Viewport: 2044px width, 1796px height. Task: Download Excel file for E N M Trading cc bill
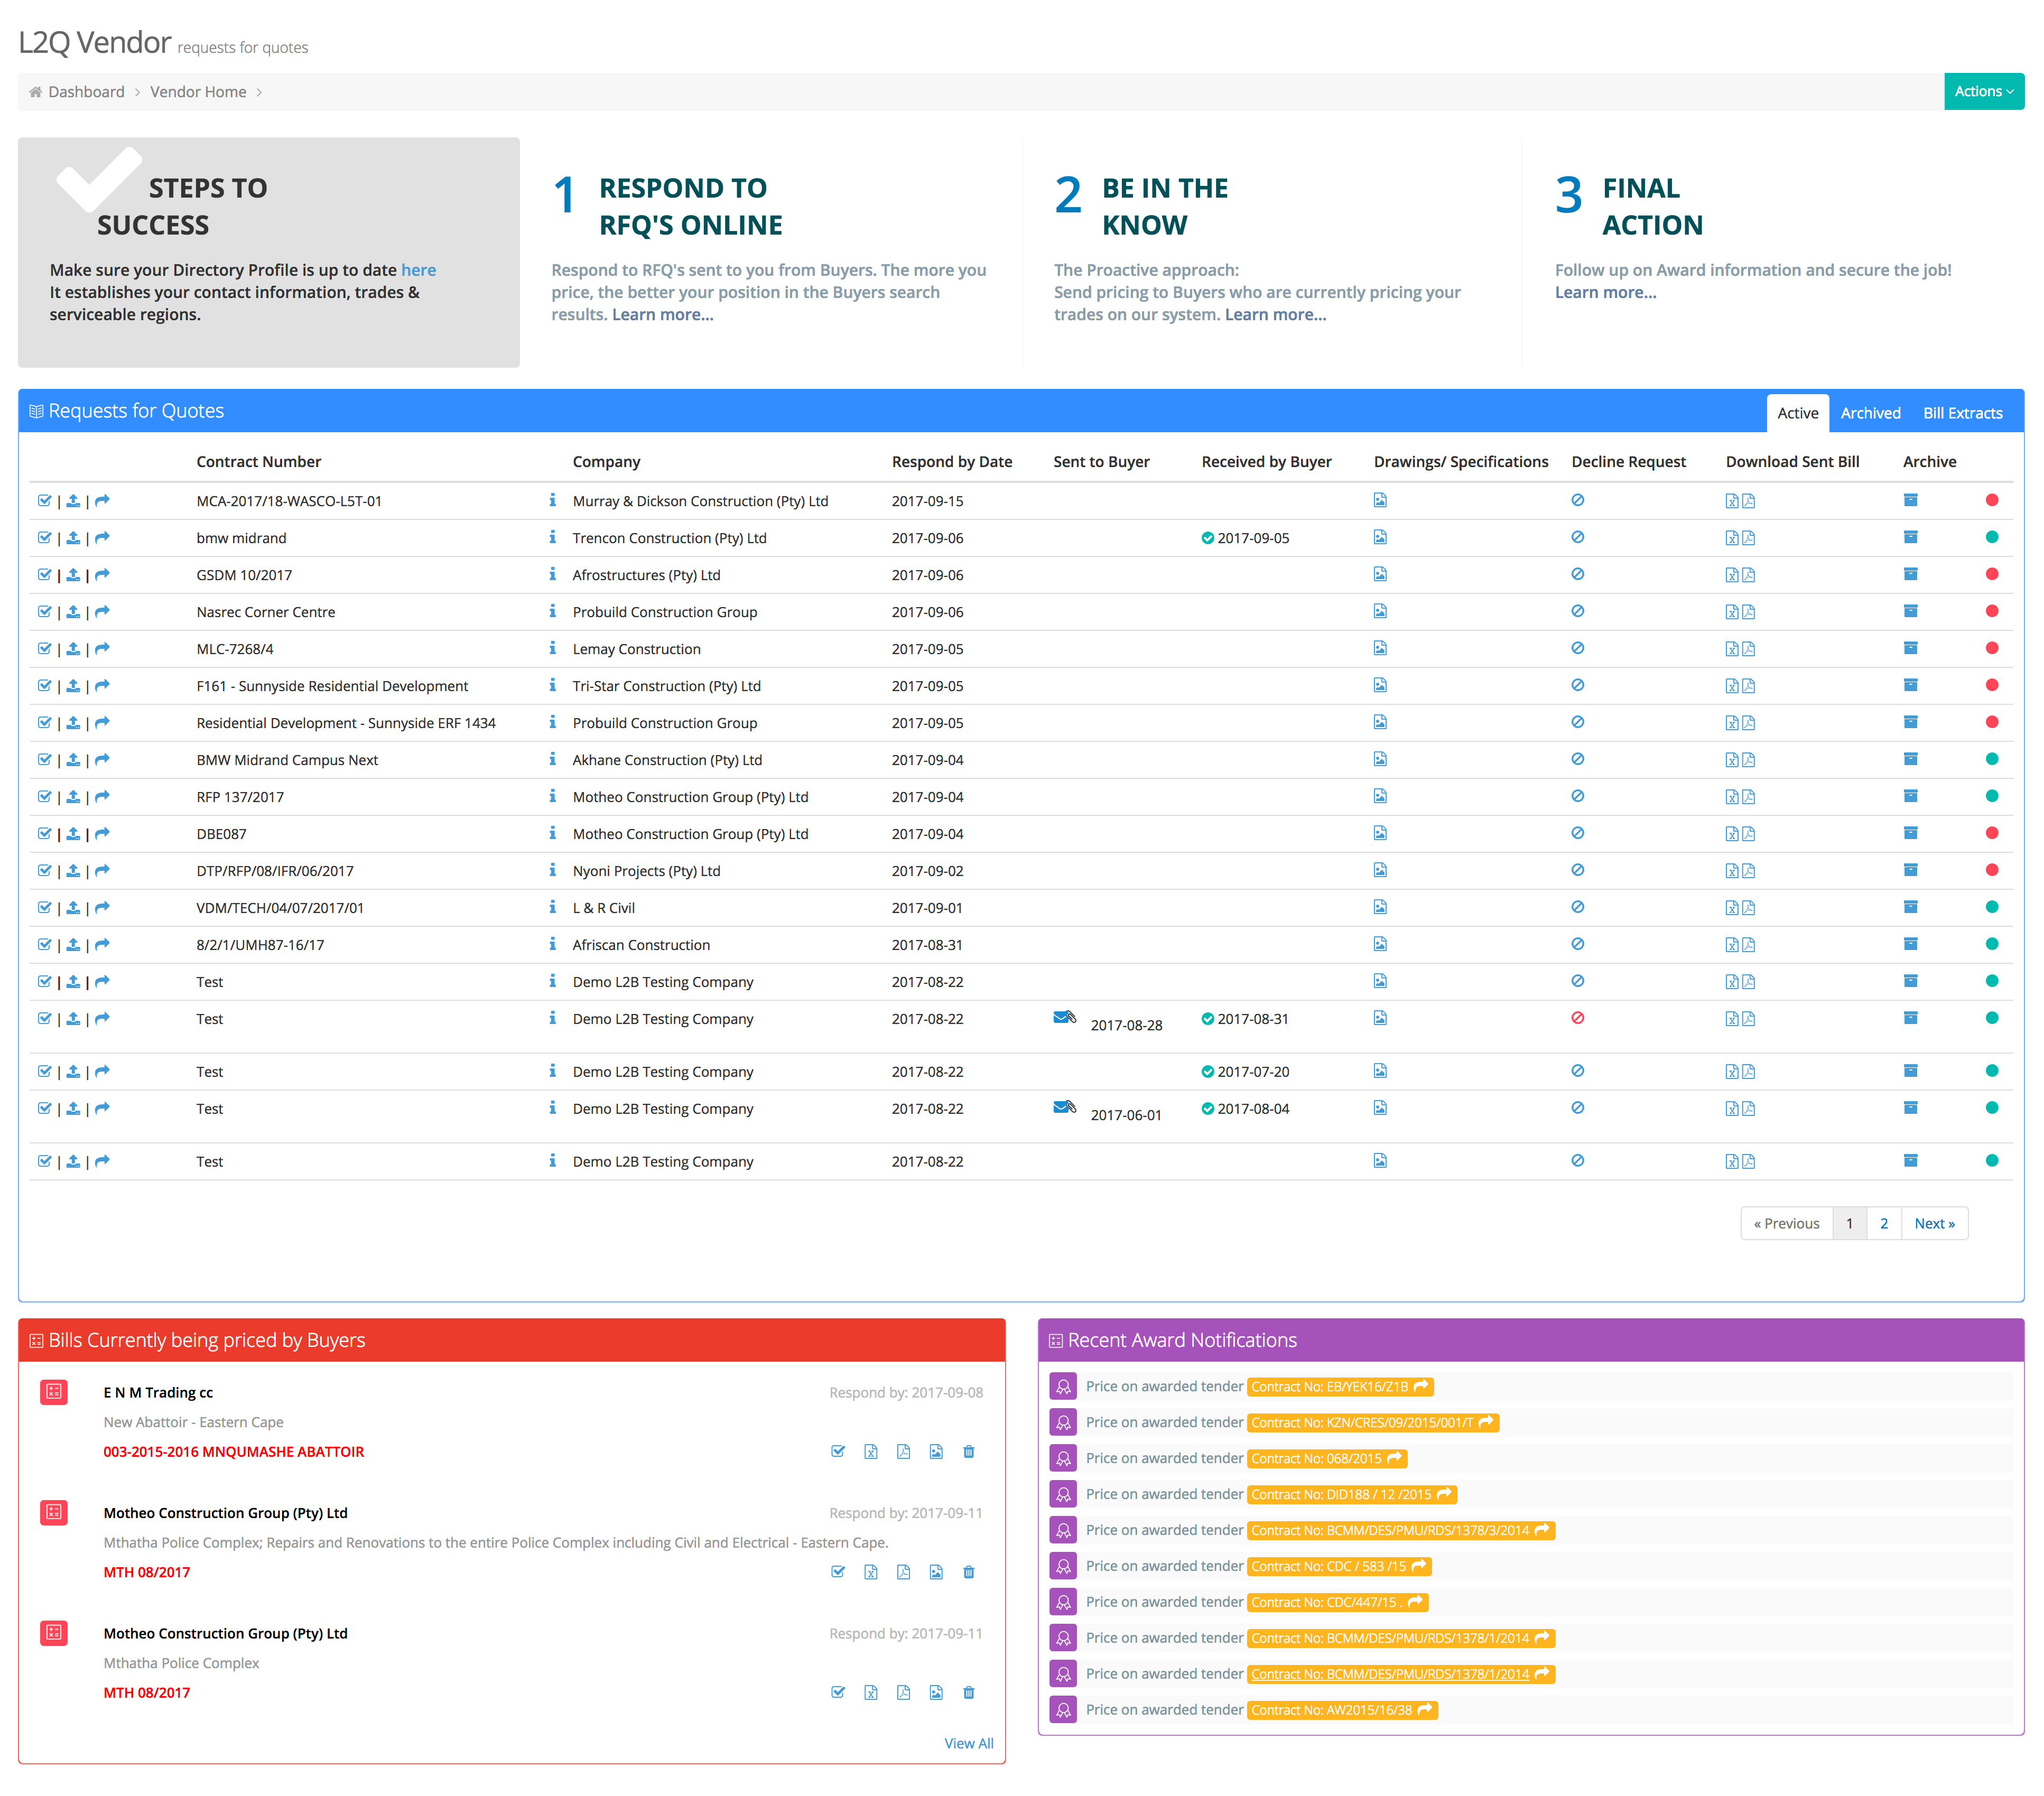tap(871, 1451)
